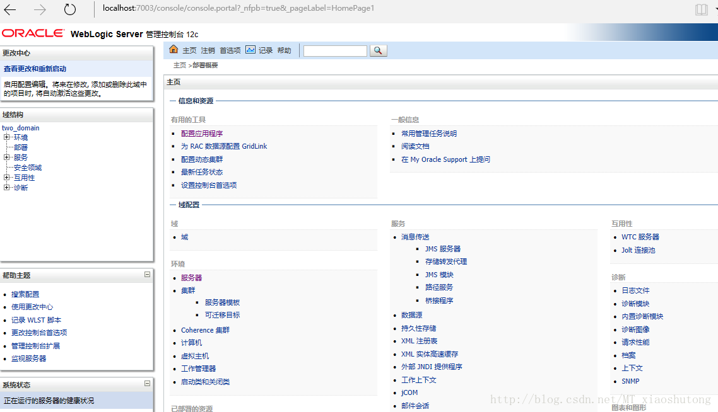This screenshot has width=718, height=412.
Task: Click 注销 to log out
Action: coord(208,50)
